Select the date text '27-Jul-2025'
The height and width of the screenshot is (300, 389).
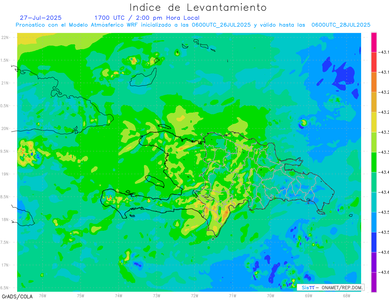41,18
